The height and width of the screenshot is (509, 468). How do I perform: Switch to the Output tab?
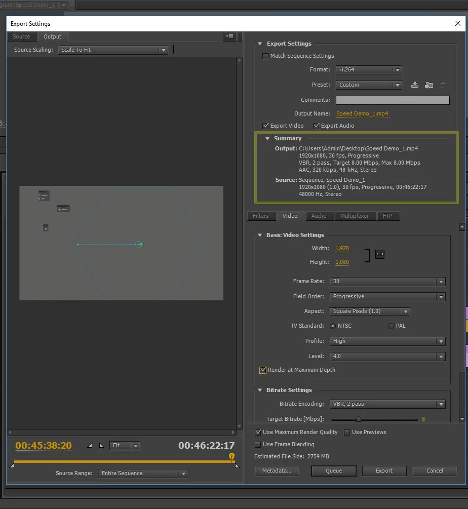coord(52,36)
